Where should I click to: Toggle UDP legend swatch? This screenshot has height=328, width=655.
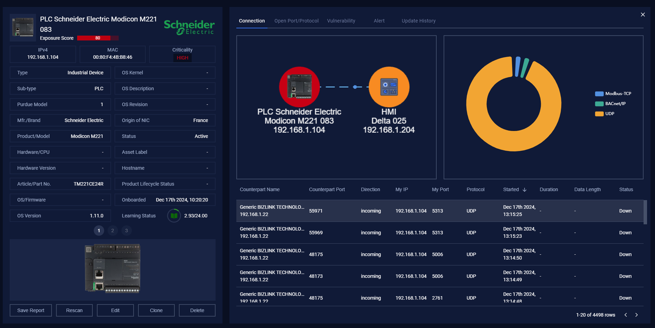(600, 114)
